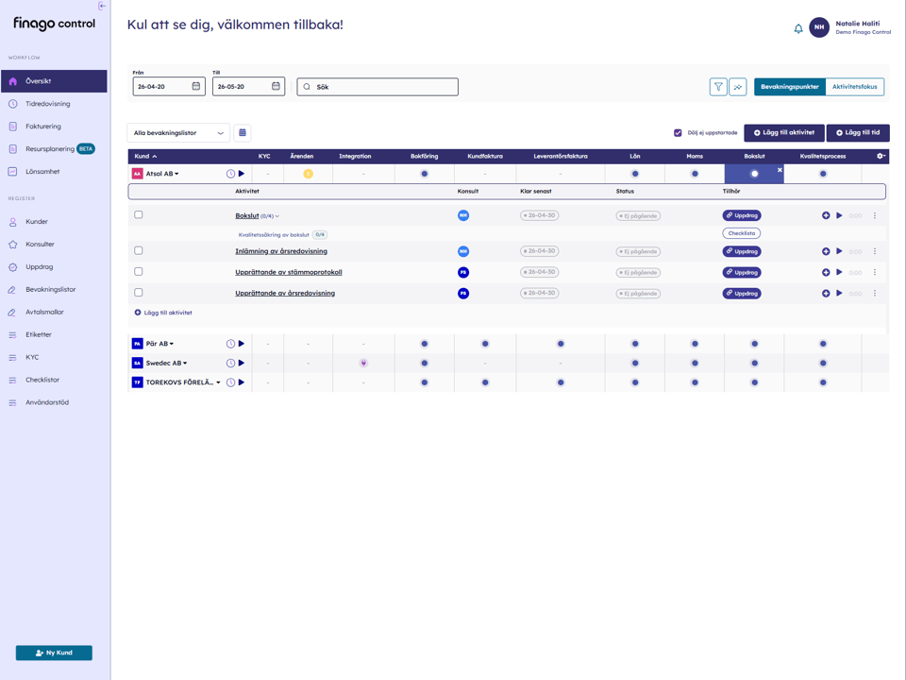This screenshot has height=680, width=906.
Task: Toggle the Bokslut status dot for Pär AB
Action: point(755,343)
